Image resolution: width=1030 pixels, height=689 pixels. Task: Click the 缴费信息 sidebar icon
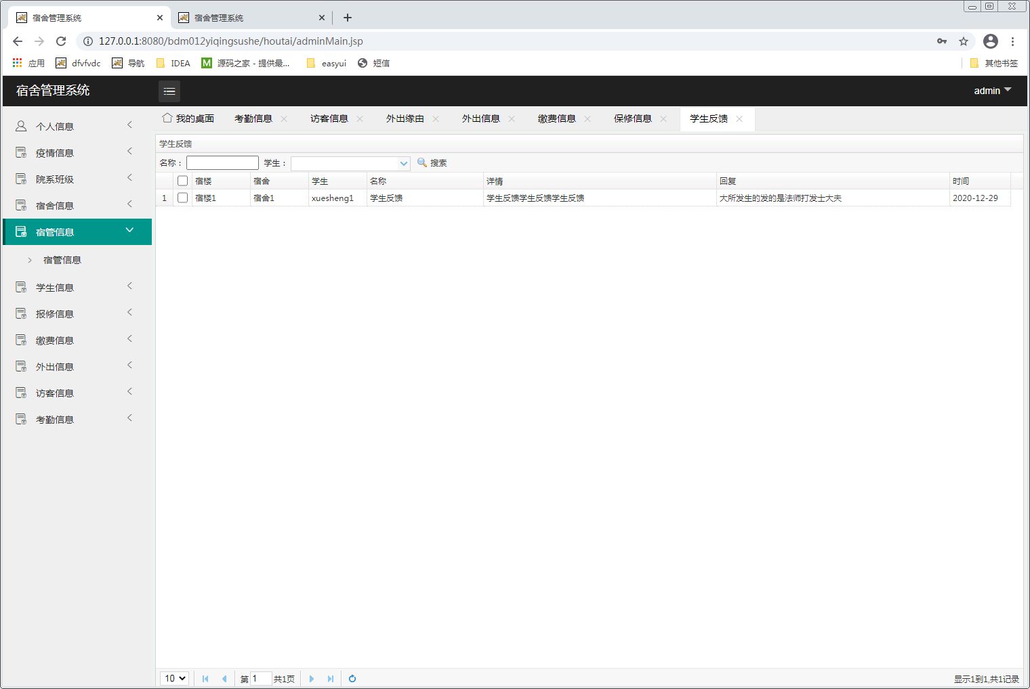tap(21, 340)
